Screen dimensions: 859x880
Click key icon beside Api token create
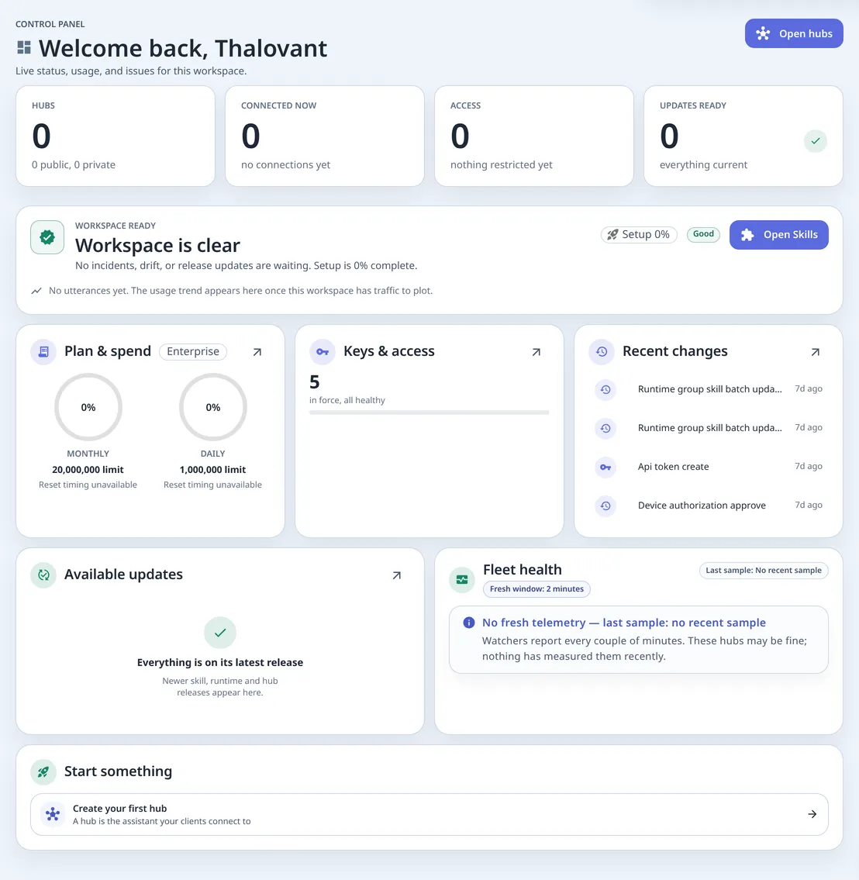(605, 467)
